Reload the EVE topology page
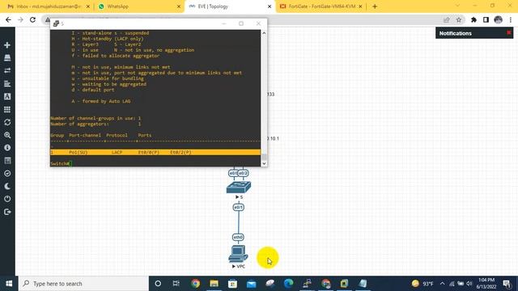 [32, 19]
